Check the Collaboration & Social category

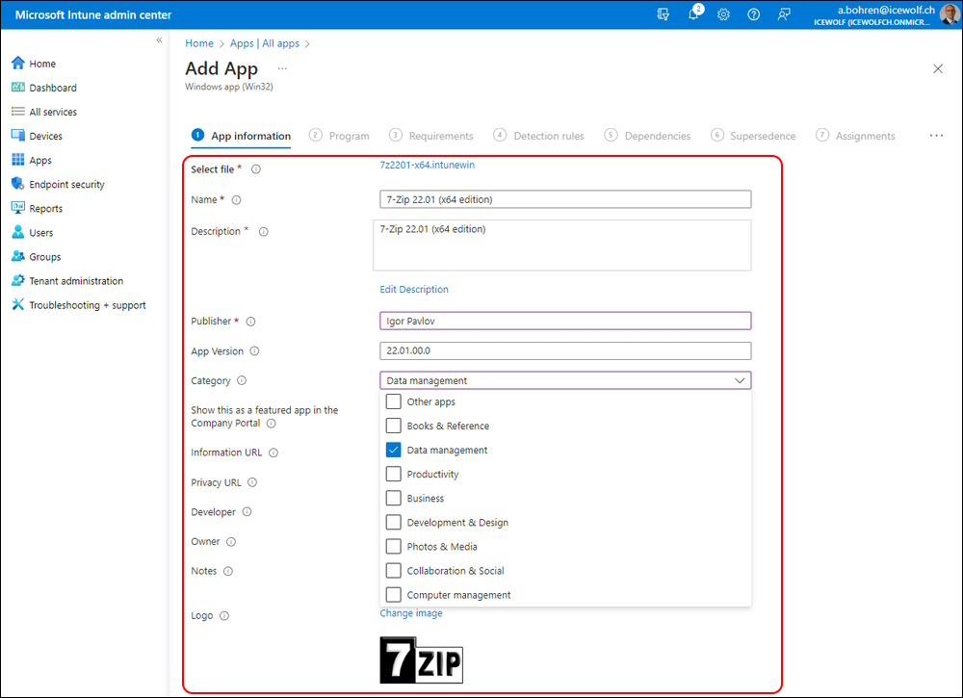click(x=394, y=570)
